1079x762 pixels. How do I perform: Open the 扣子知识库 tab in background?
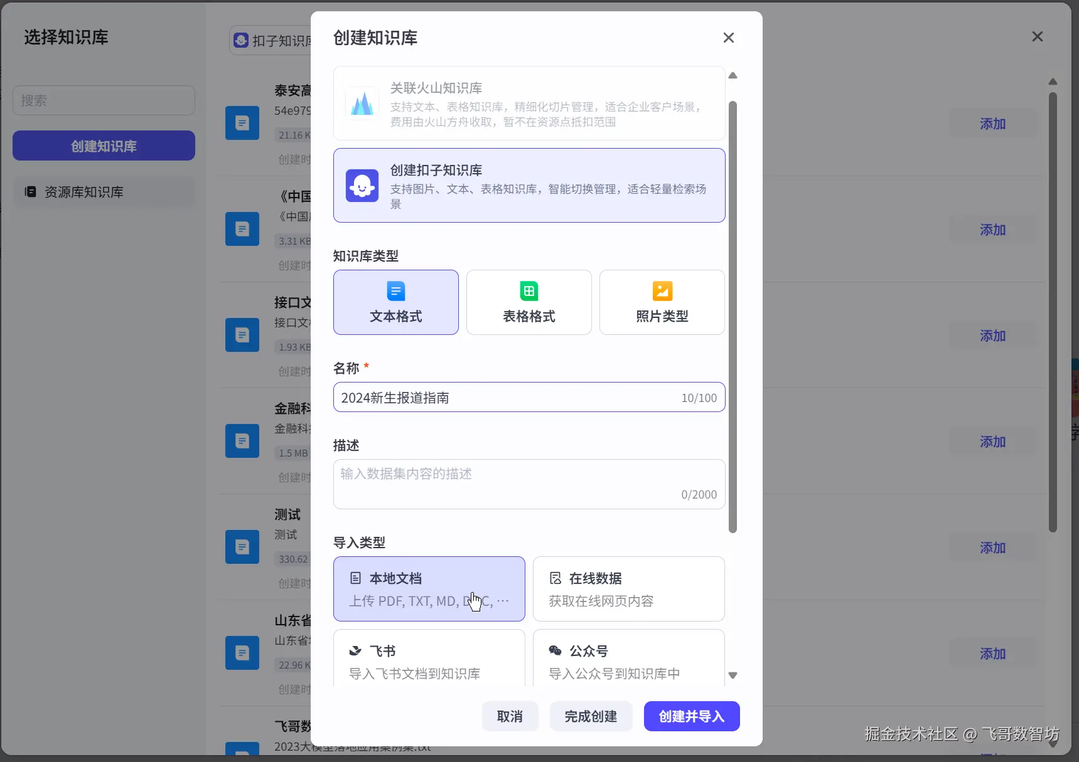pyautogui.click(x=271, y=40)
